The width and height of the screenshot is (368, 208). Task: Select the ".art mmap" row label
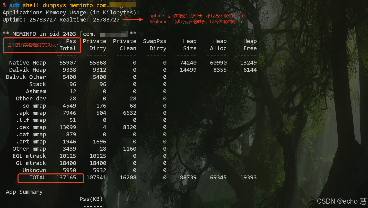[x=31, y=141]
